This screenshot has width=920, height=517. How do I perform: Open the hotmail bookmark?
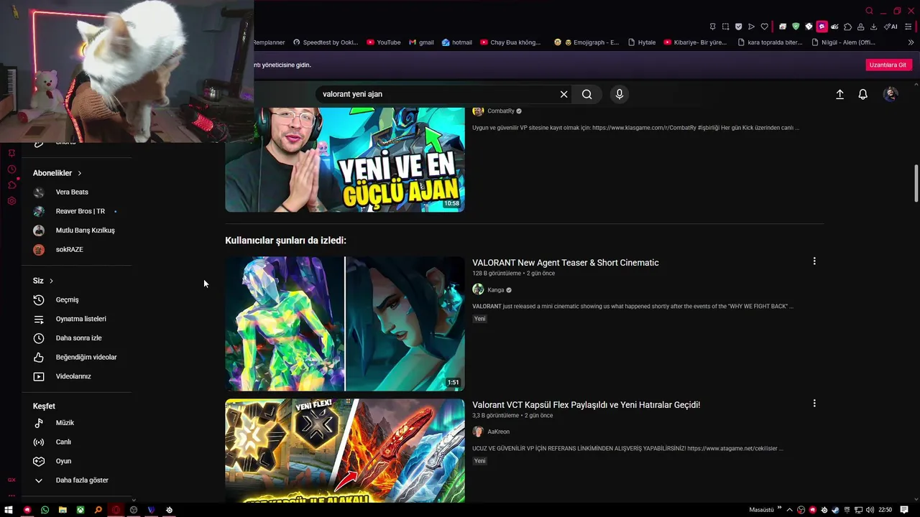click(x=457, y=42)
